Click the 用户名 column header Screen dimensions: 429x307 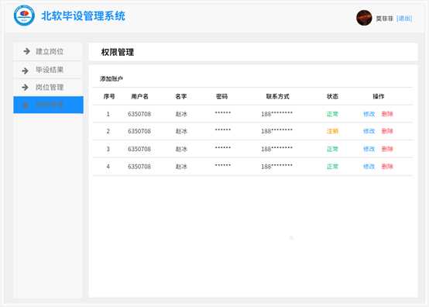tap(140, 96)
